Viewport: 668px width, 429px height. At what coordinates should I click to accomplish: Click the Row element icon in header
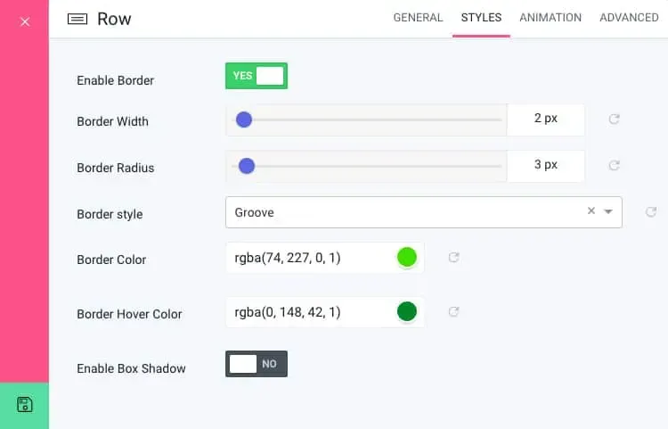[77, 19]
